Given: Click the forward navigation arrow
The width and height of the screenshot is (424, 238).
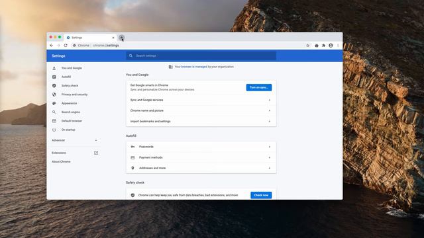Looking at the screenshot, I should click(58, 46).
